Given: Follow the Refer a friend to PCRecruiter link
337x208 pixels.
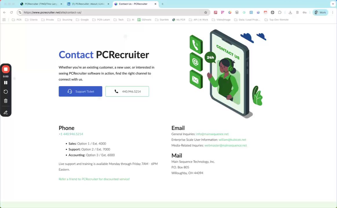Looking at the screenshot, I should 94,179.
